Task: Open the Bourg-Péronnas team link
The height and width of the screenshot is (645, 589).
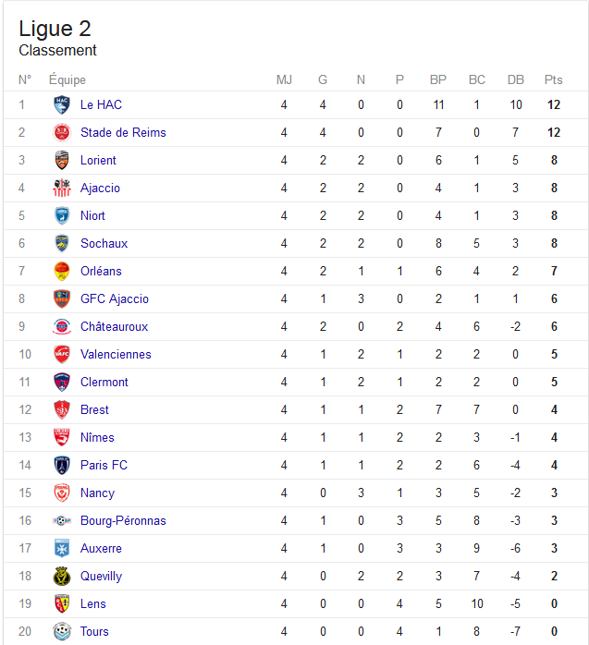Action: (123, 521)
